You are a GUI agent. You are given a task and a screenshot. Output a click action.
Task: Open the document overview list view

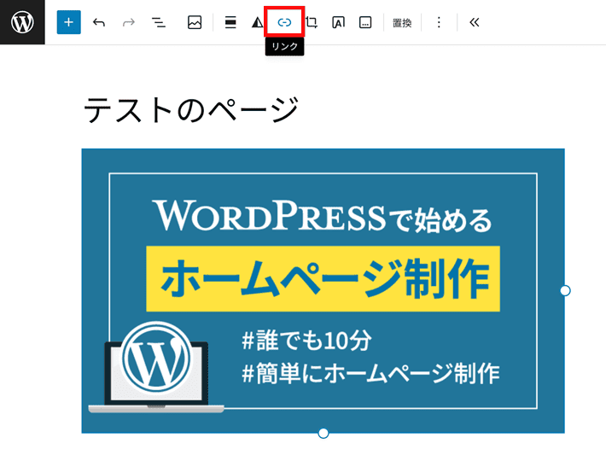coord(159,22)
